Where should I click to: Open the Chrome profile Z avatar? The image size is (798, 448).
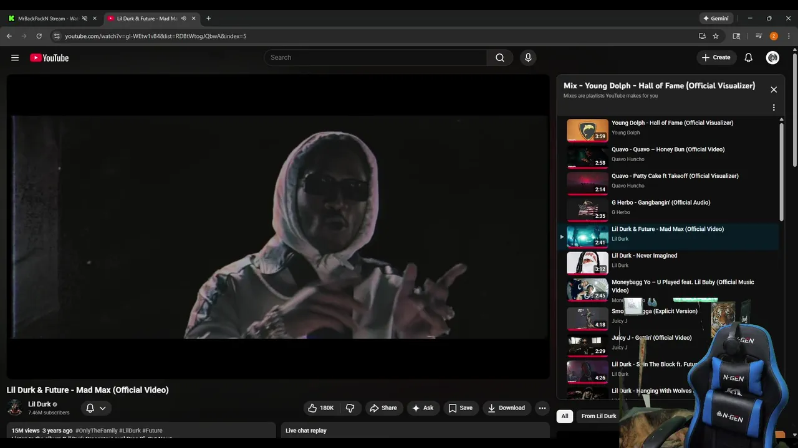pos(774,36)
